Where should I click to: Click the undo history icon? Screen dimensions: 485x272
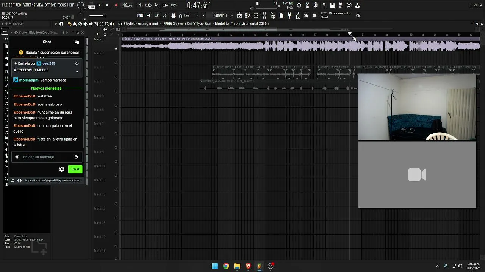click(x=299, y=5)
